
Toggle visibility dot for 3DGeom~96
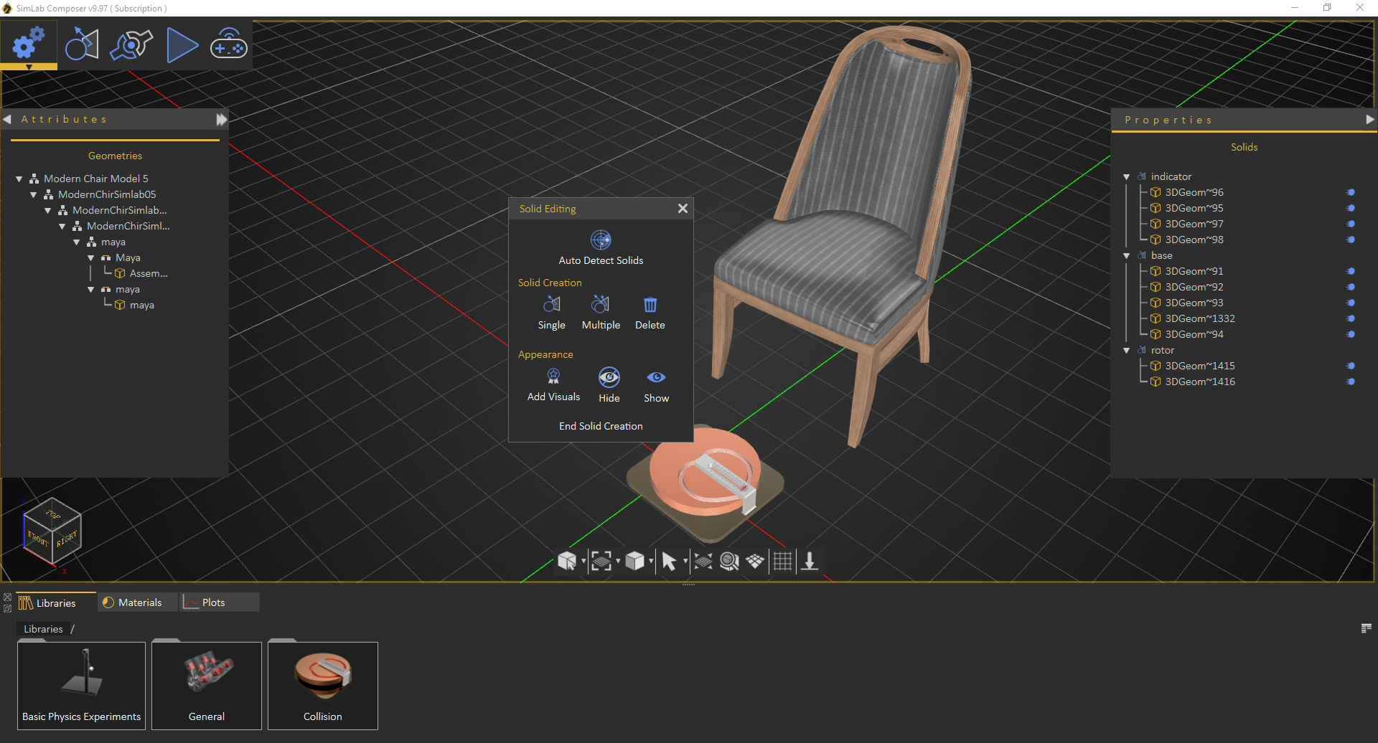click(x=1351, y=192)
